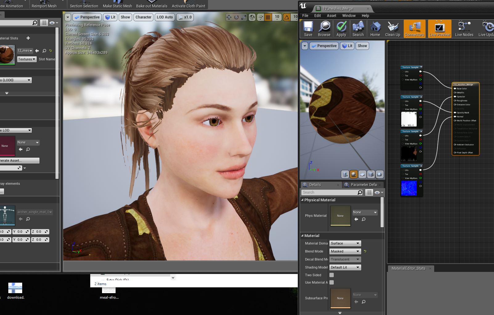Open the (LOD0) dropdown

tap(15, 80)
